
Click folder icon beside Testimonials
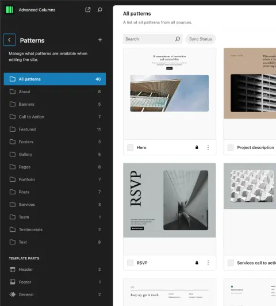pyautogui.click(x=13, y=229)
